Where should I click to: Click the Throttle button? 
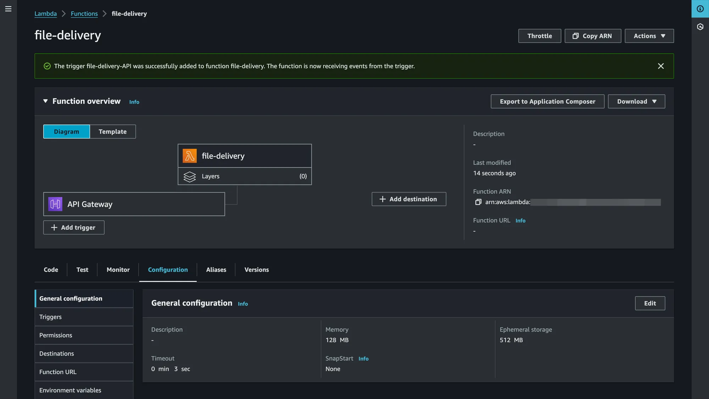(540, 36)
